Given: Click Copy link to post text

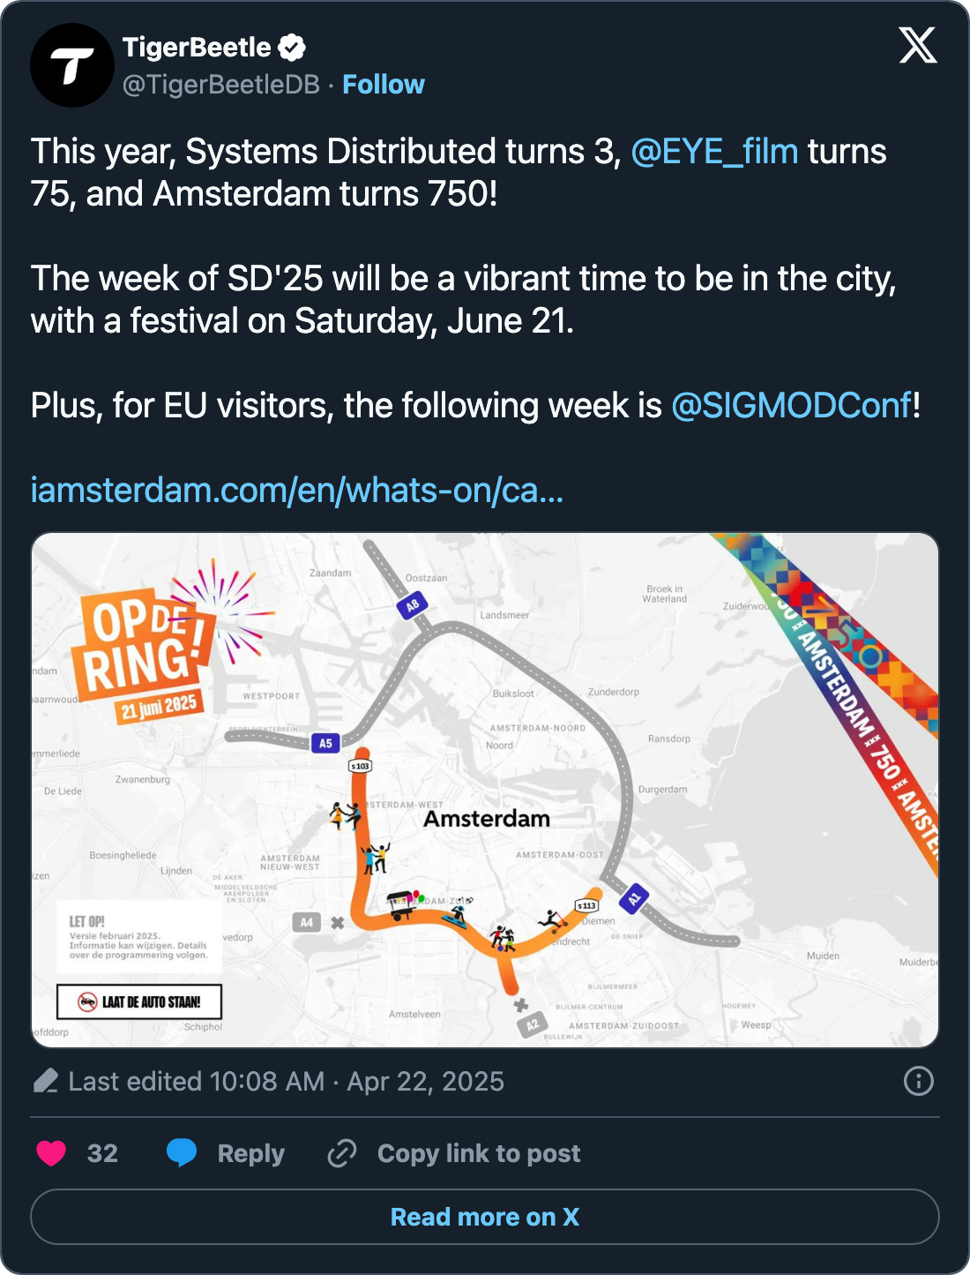Looking at the screenshot, I should tap(478, 1153).
